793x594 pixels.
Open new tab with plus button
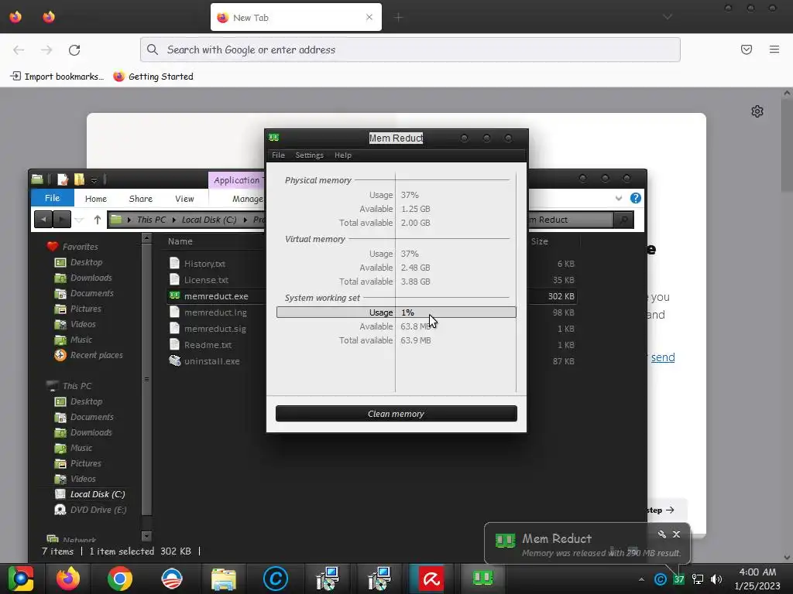[x=399, y=17]
